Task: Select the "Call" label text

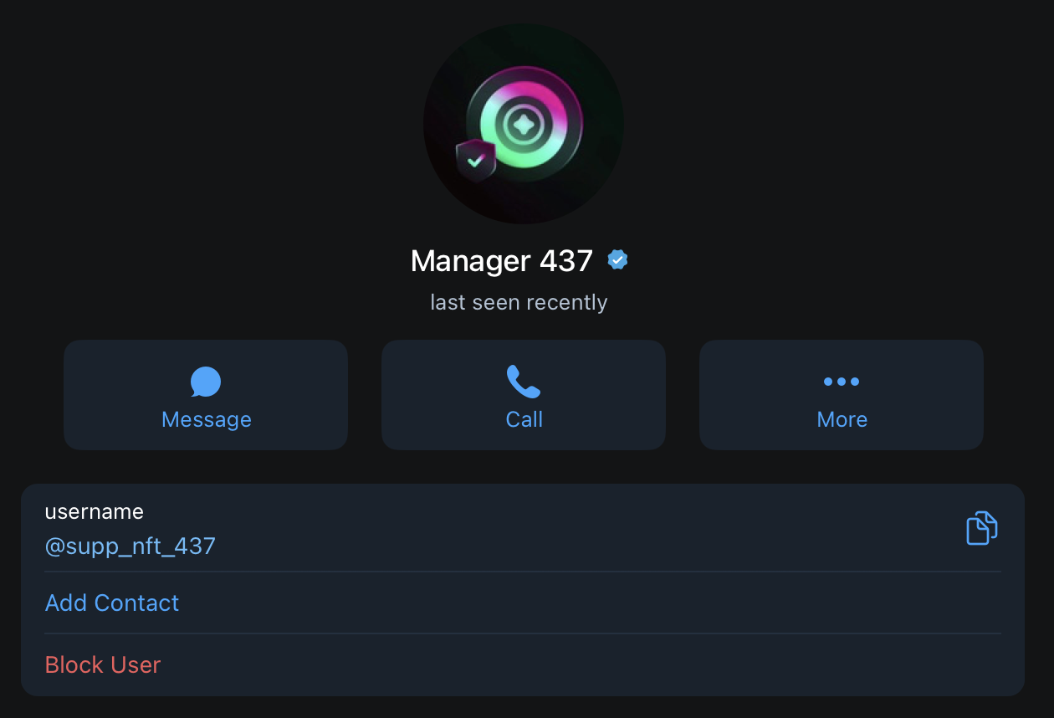Action: (524, 419)
